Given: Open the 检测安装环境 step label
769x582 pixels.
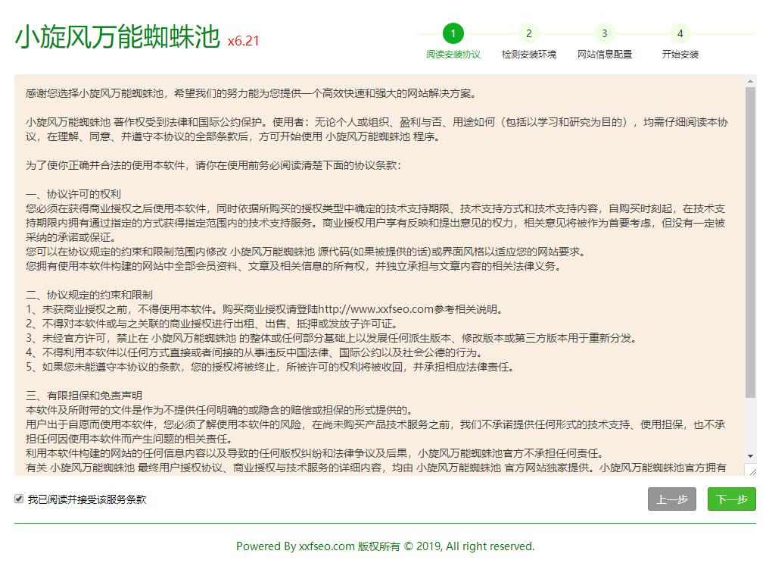Looking at the screenshot, I should click(528, 55).
